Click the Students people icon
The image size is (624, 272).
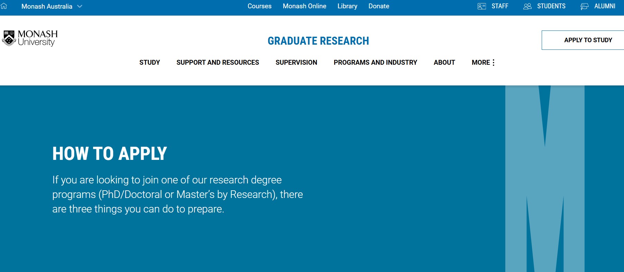pos(527,6)
